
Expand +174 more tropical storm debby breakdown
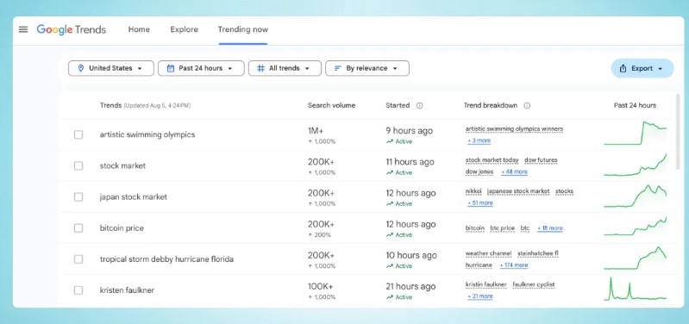[514, 265]
